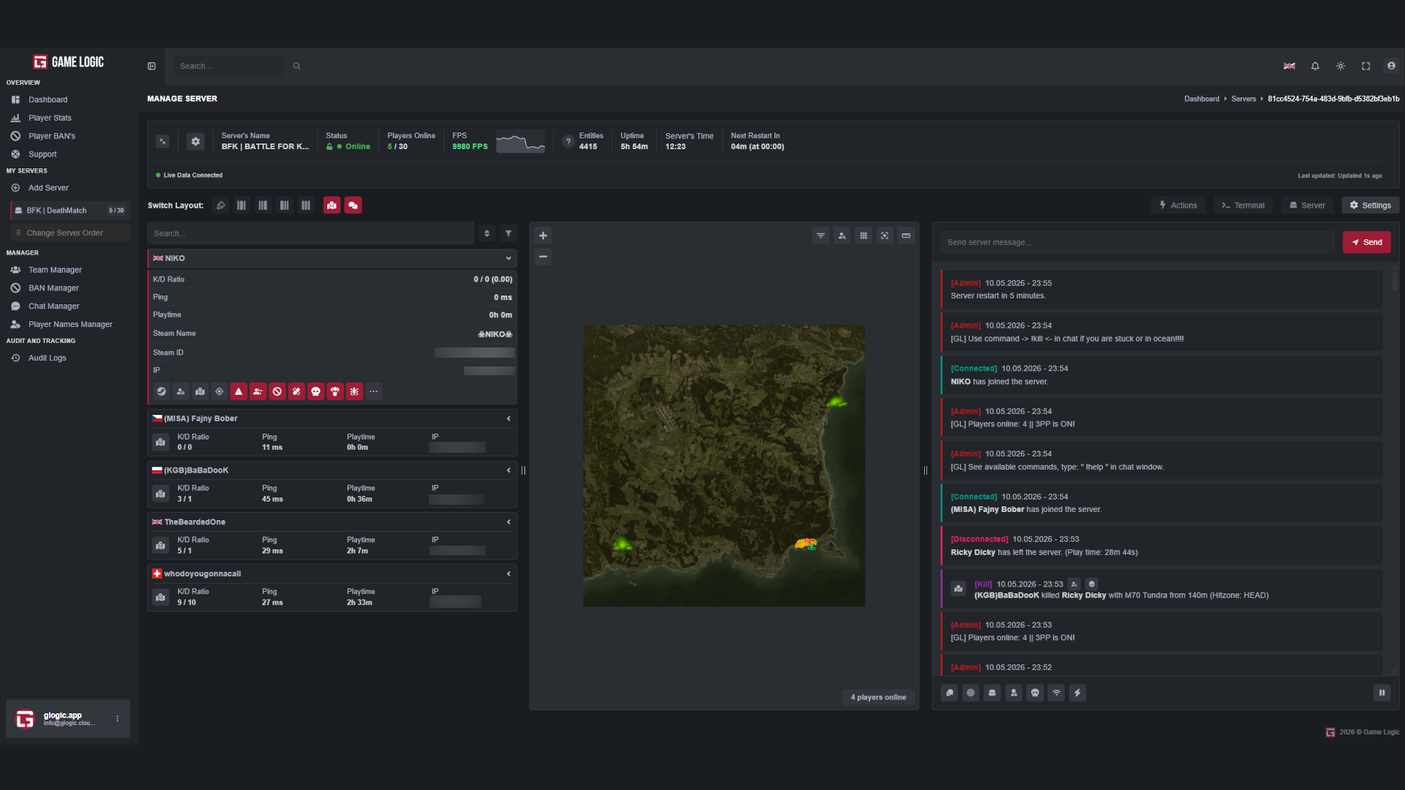Click Add Server in the sidebar

coord(48,188)
